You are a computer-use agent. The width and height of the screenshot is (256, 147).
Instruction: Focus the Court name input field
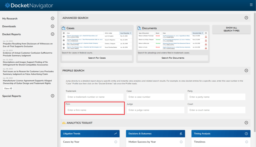pyautogui.click(x=216, y=110)
